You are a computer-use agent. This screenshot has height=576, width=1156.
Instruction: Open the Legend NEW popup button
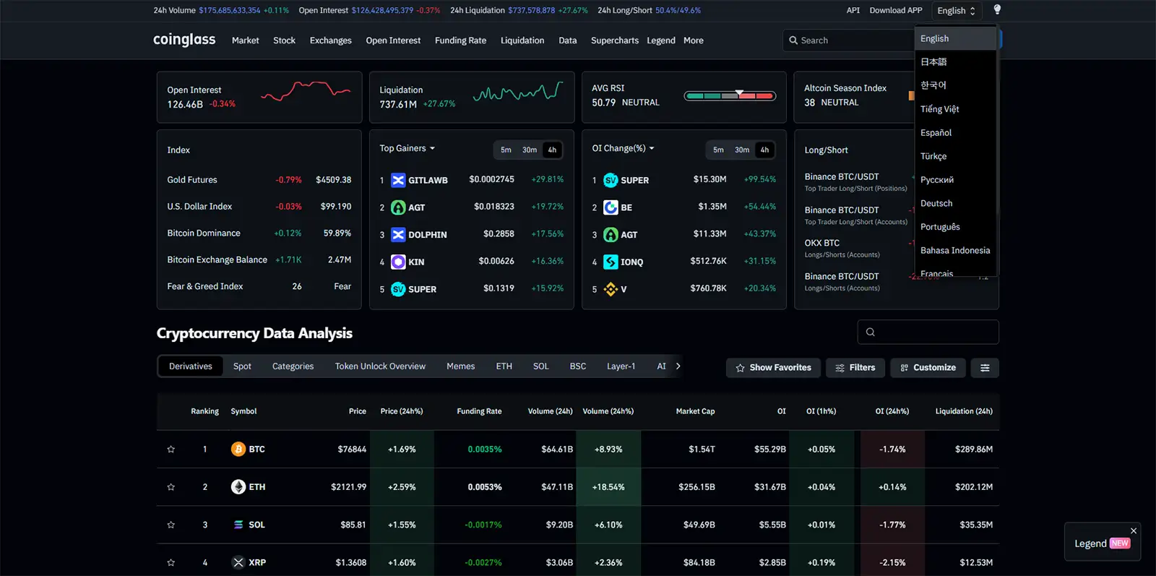[x=1103, y=543]
